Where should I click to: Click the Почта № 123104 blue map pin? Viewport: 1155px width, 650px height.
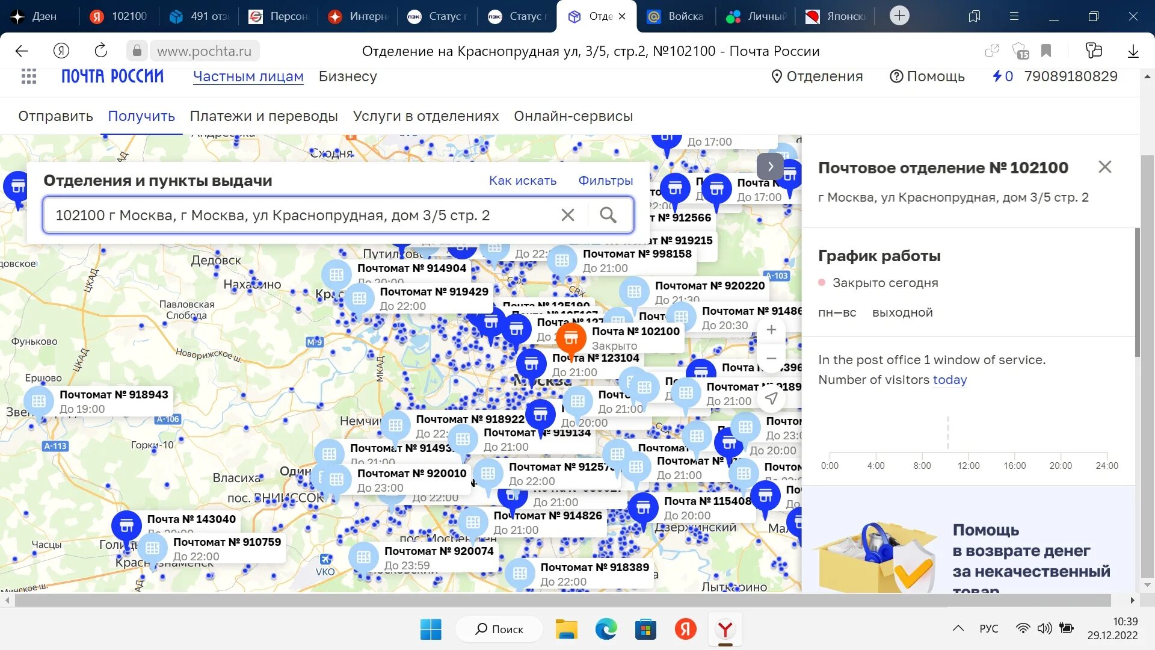click(531, 365)
